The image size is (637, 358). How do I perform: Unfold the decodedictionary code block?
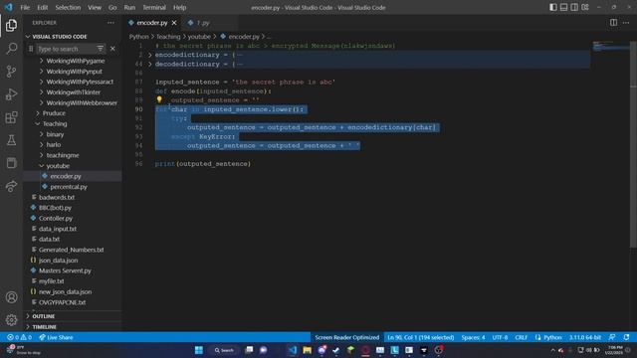coord(150,64)
